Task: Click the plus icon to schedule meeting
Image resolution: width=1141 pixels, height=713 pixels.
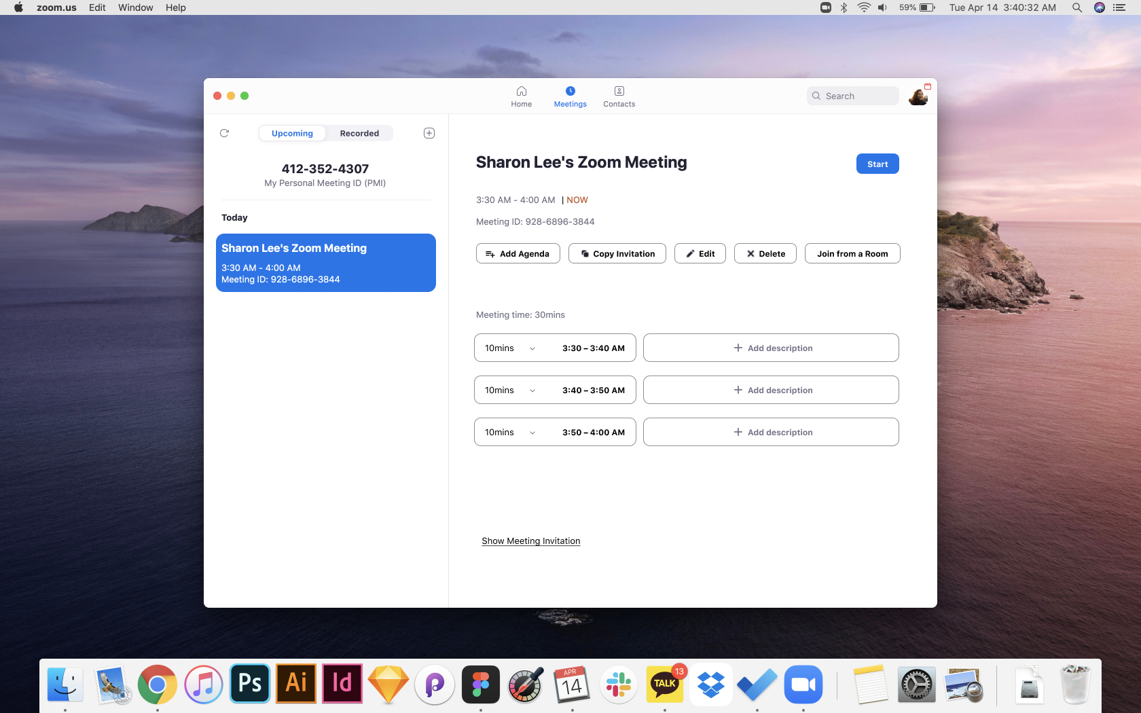Action: (429, 133)
